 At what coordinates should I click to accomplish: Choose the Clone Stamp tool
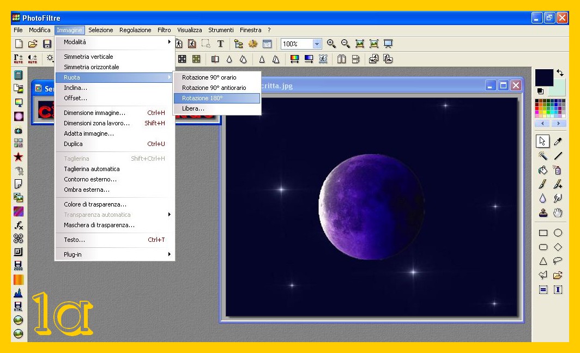(543, 213)
